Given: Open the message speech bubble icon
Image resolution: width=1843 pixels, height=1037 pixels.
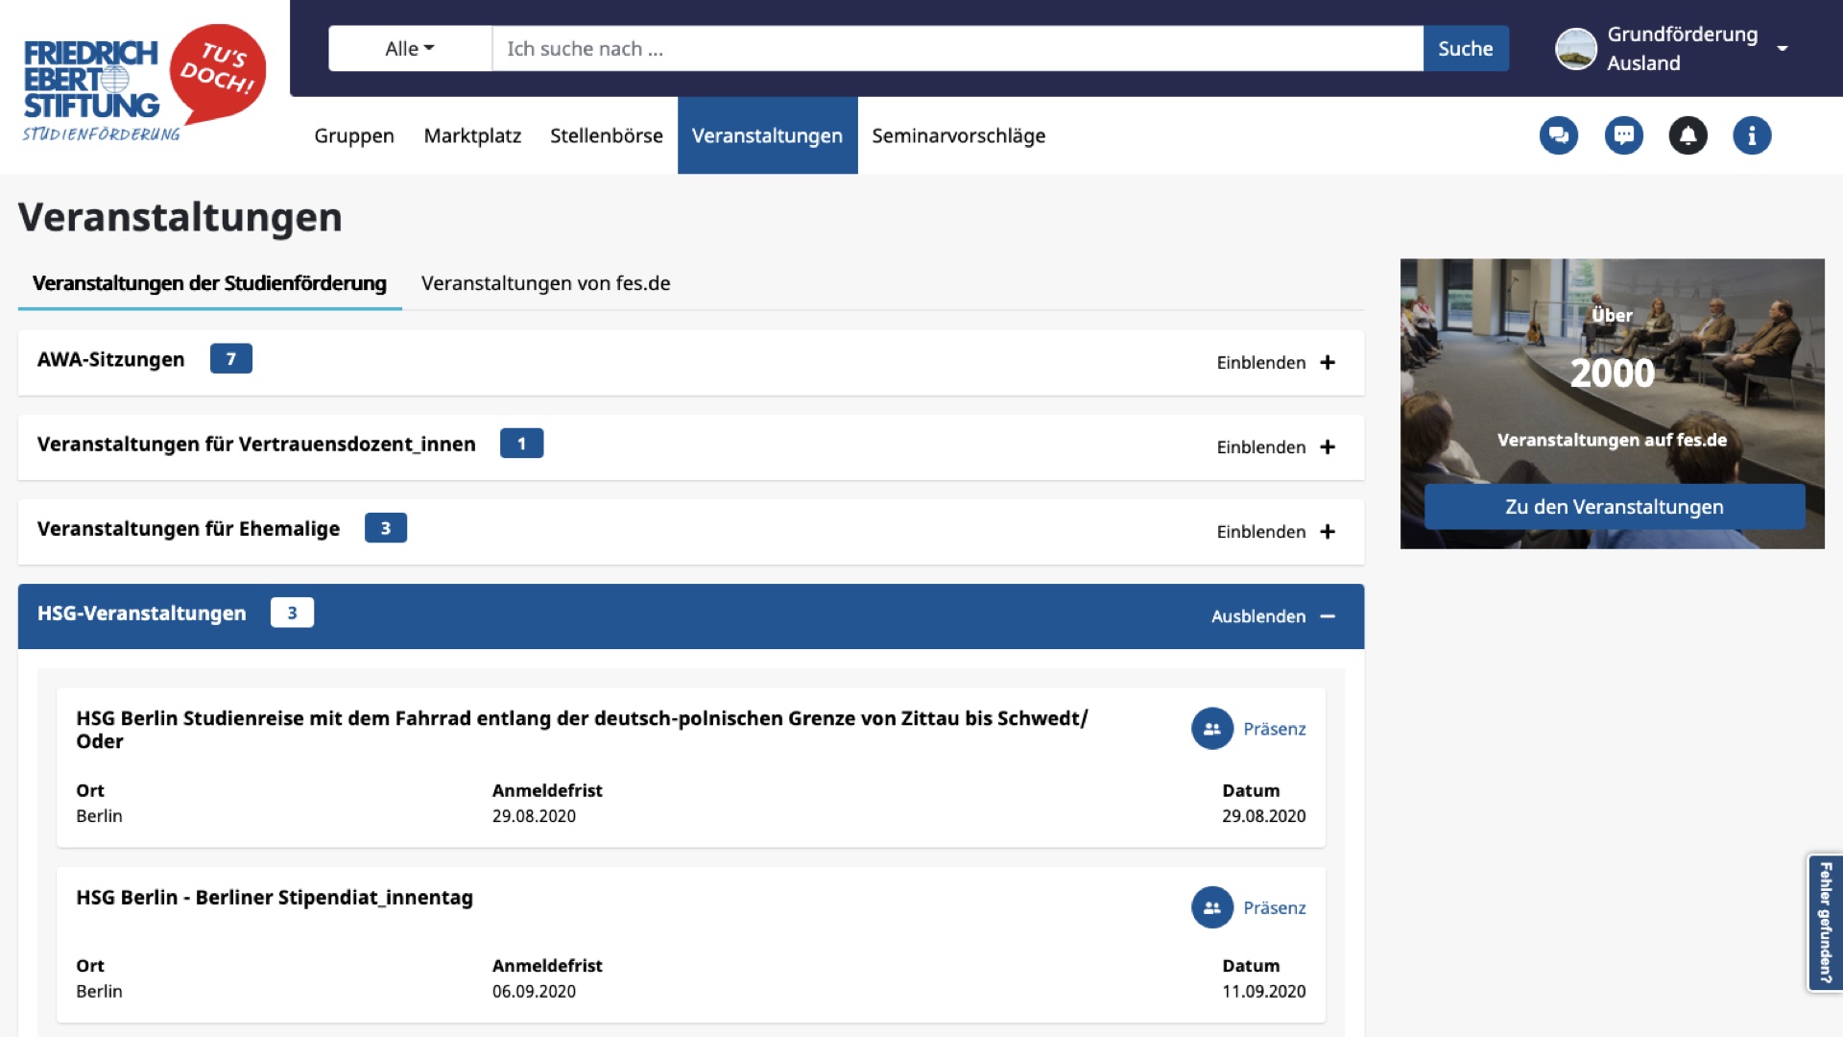Looking at the screenshot, I should pyautogui.click(x=1623, y=135).
